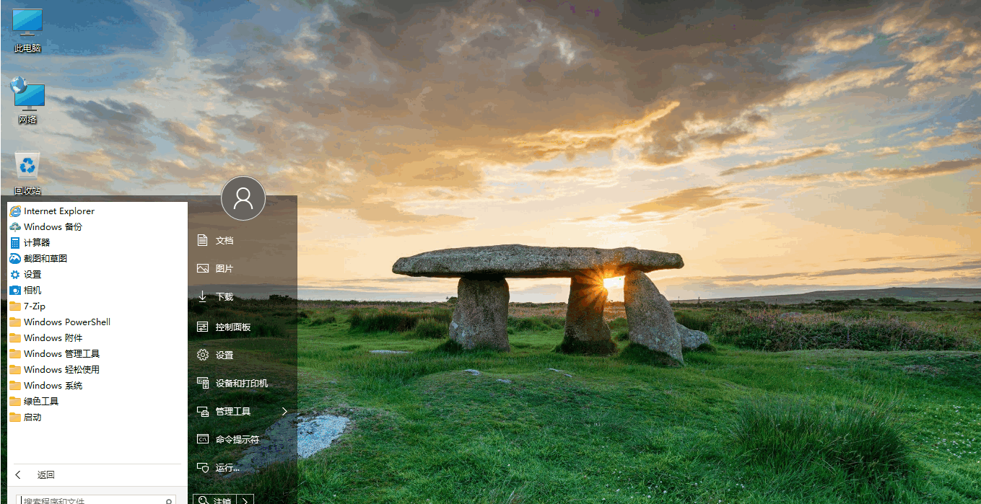
Task: Expand the Windows 轻松使用 folder
Action: [97, 370]
